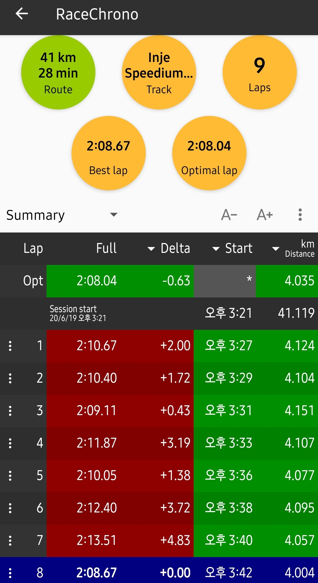
Task: Select delta +4.83 for lap 7
Action: (x=175, y=541)
